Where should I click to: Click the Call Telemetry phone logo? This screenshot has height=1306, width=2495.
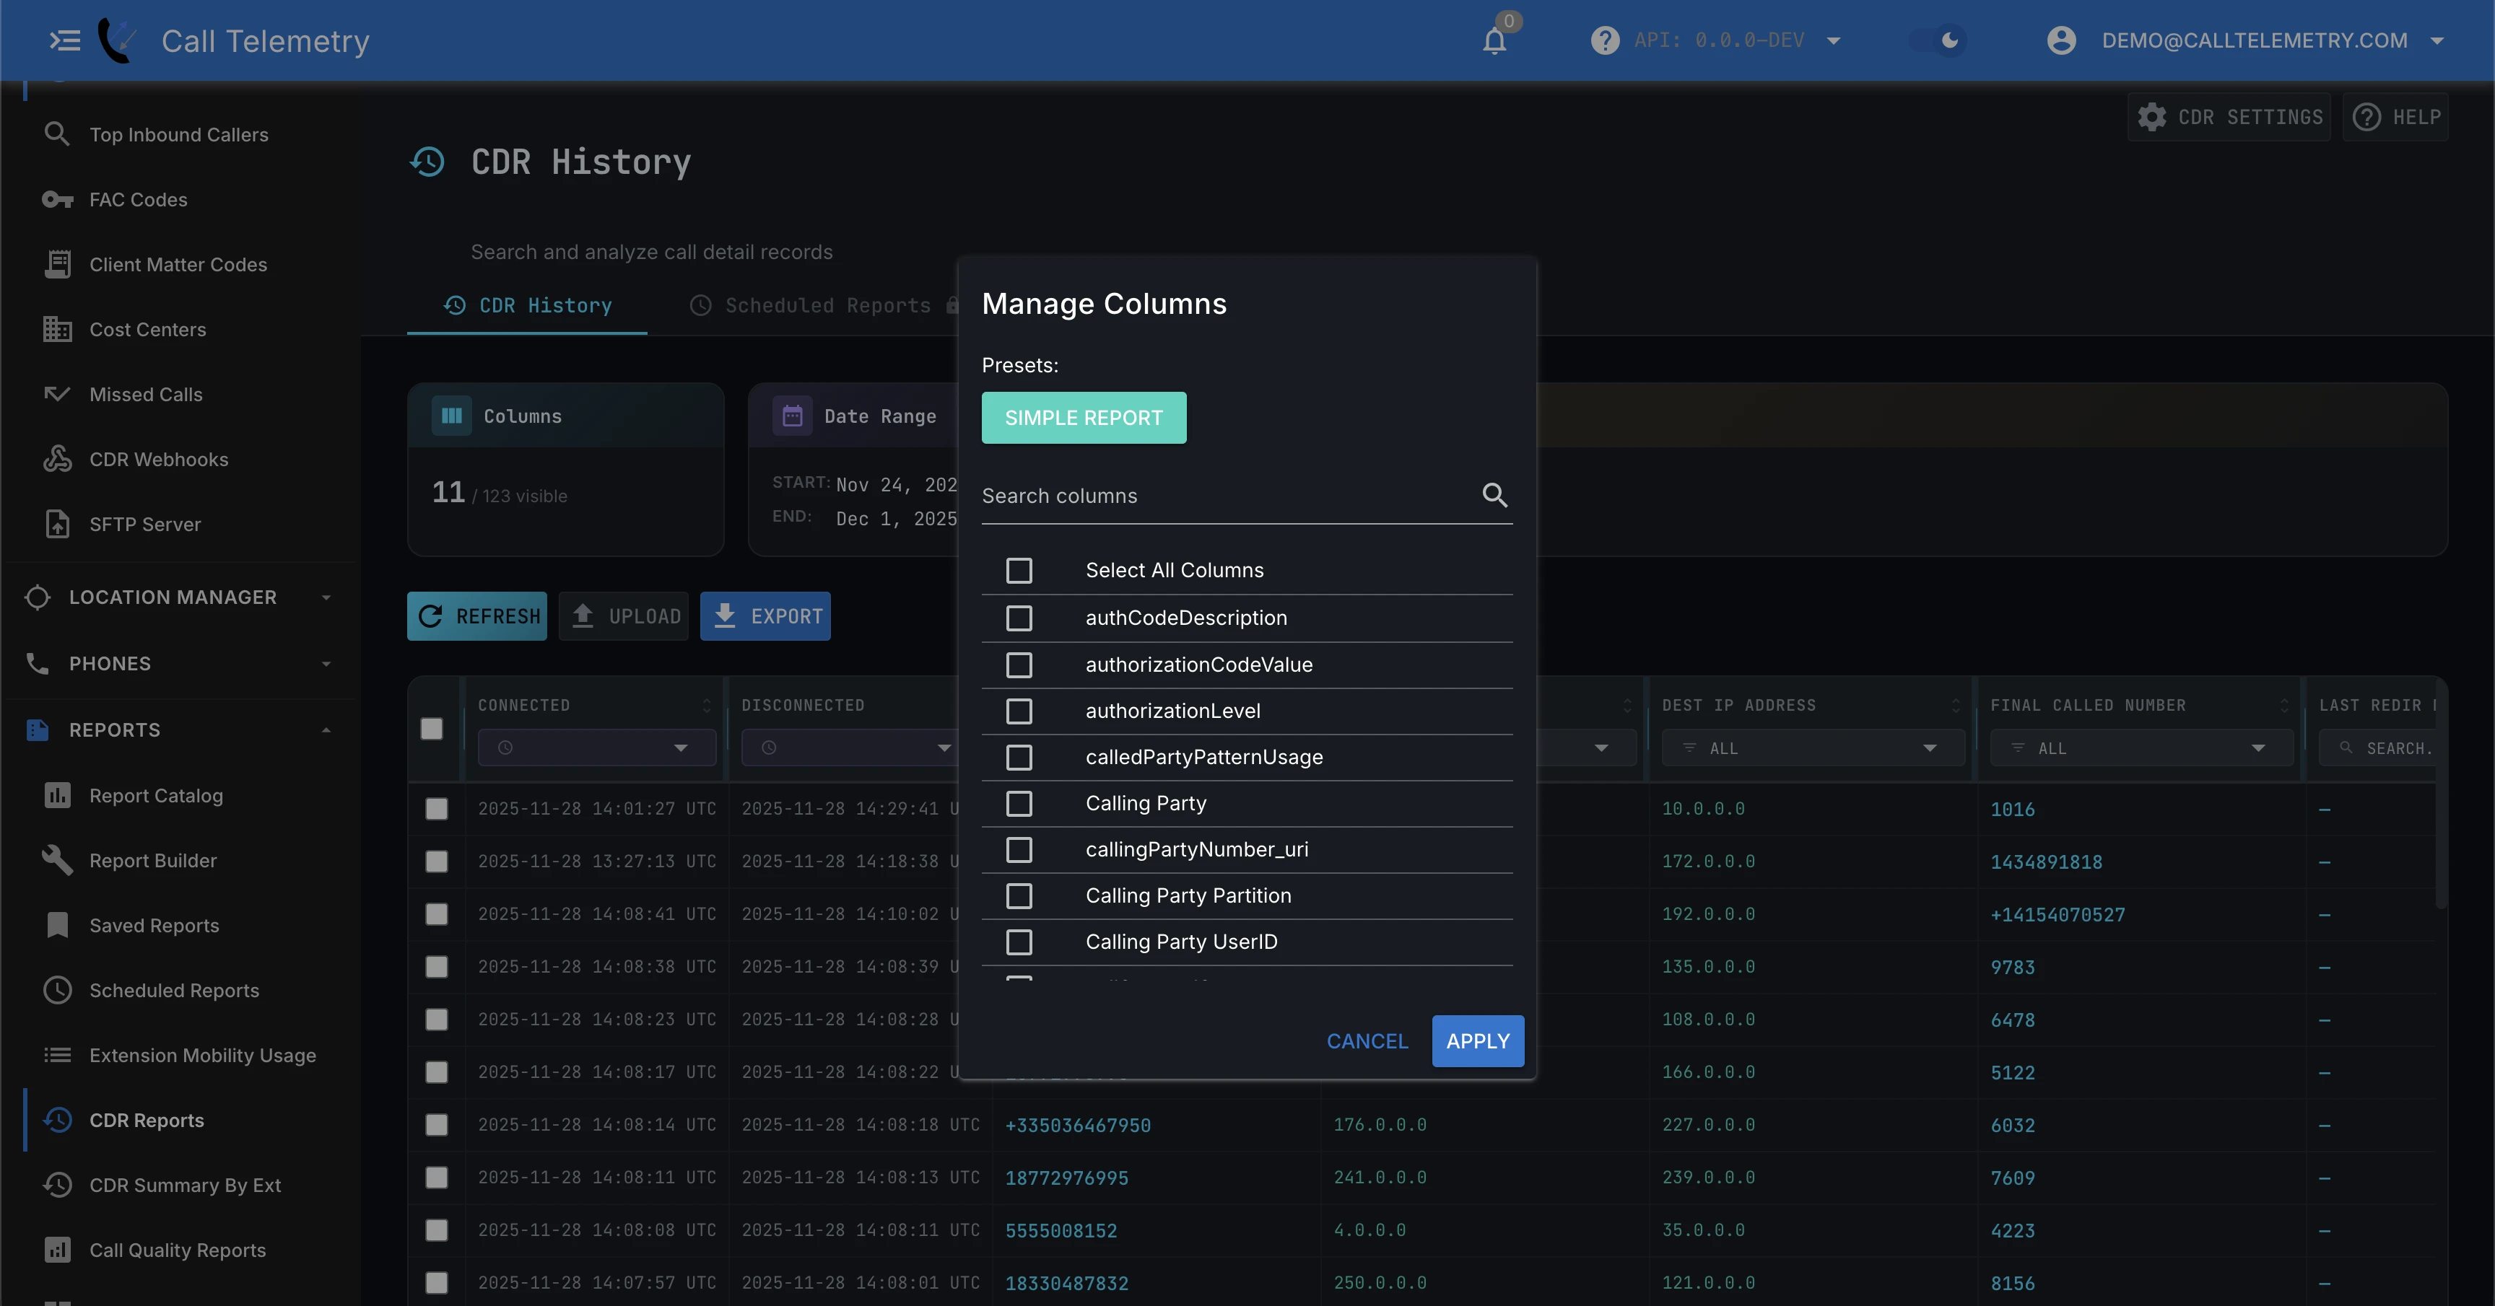coord(117,40)
